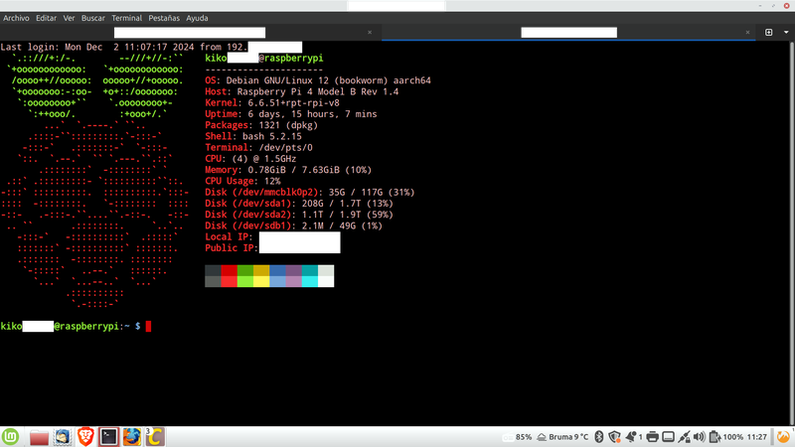Viewport: 795px width, 447px height.
Task: Close the first terminal tab
Action: [370, 33]
